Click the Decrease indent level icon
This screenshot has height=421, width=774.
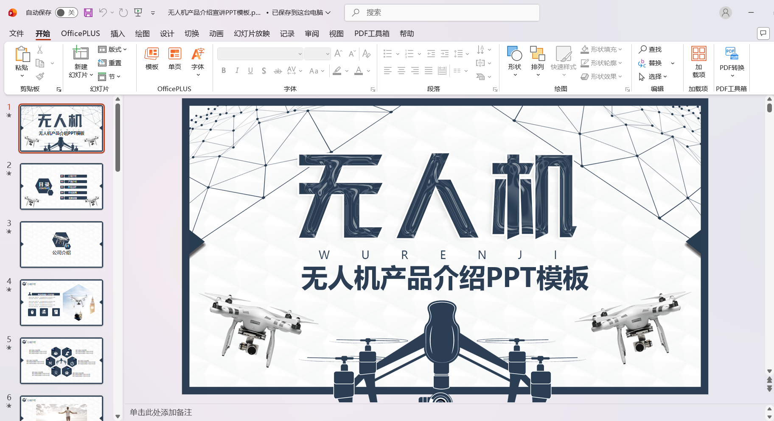(x=431, y=53)
